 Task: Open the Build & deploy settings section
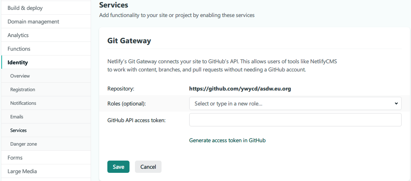click(x=25, y=8)
